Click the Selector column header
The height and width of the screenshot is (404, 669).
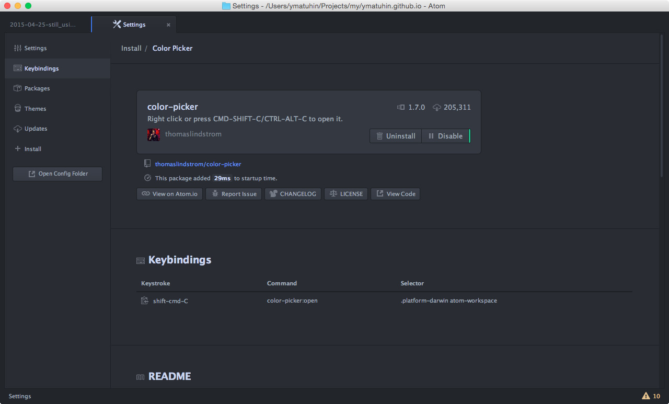point(412,283)
